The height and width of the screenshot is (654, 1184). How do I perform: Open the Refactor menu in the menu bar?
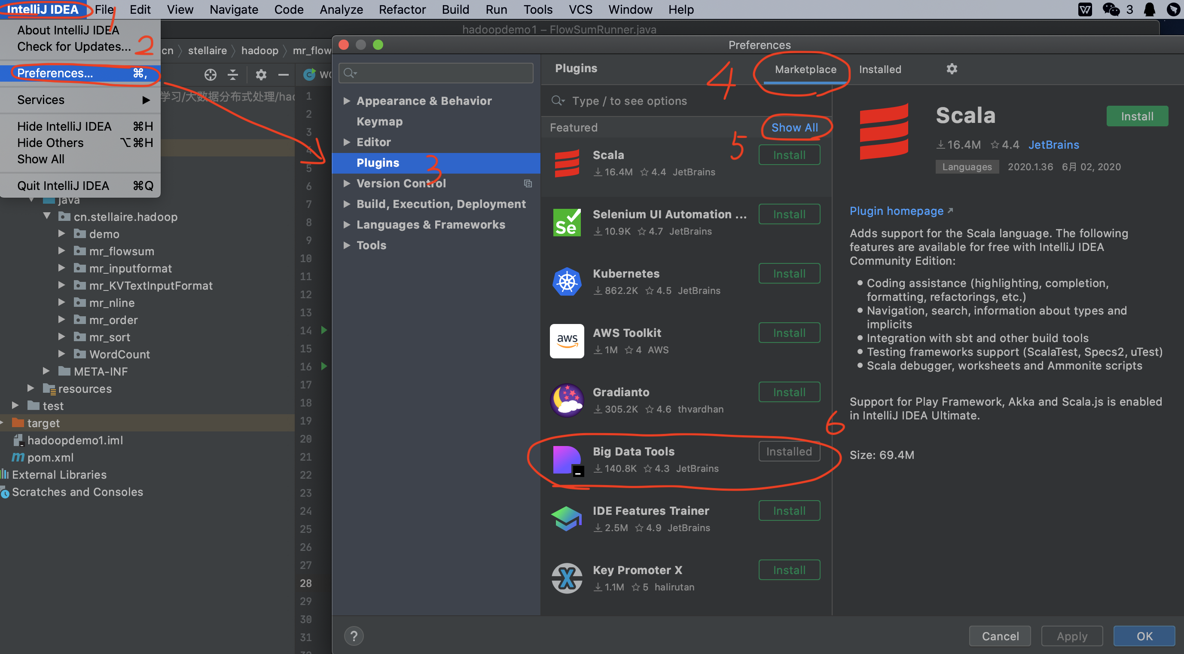coord(402,9)
